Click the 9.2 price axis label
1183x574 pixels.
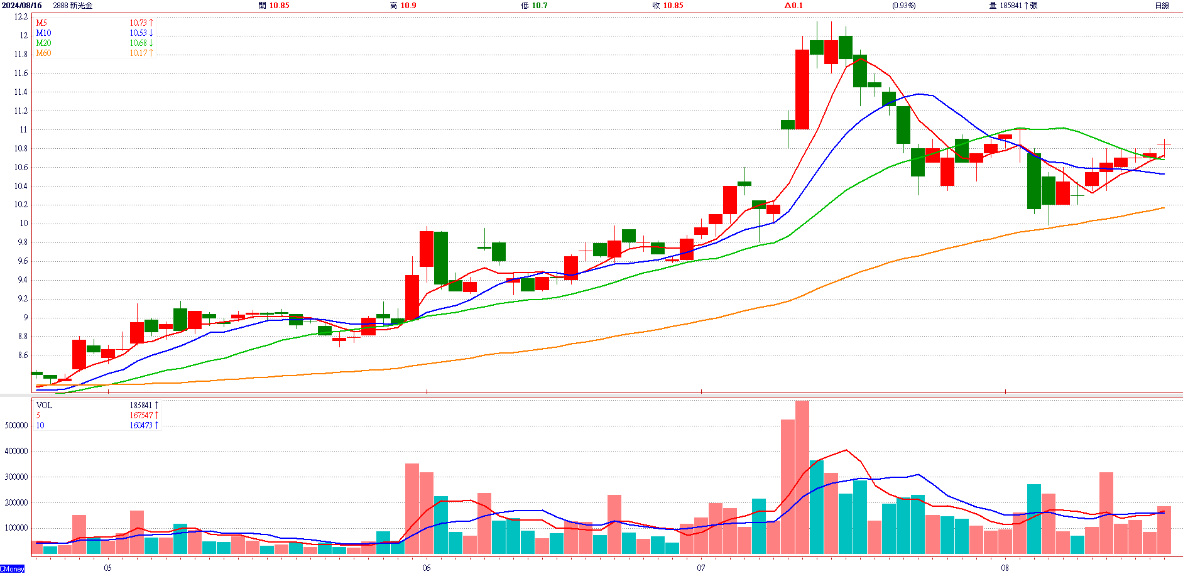point(23,299)
